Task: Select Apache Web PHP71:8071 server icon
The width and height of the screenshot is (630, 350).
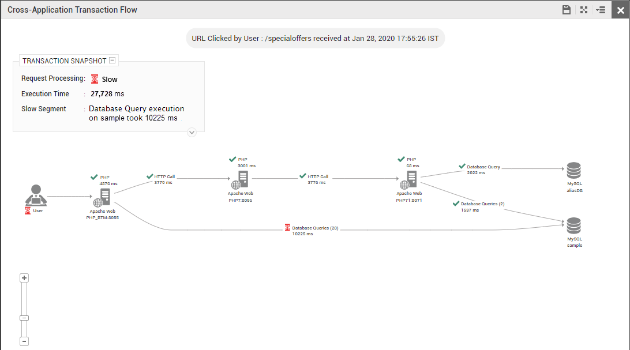Action: coord(408,180)
